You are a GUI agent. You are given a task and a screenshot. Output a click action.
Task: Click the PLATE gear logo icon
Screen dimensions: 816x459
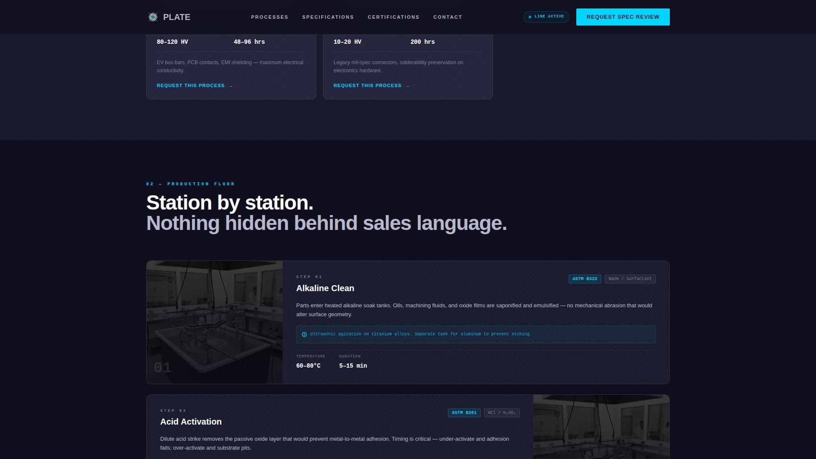153,17
